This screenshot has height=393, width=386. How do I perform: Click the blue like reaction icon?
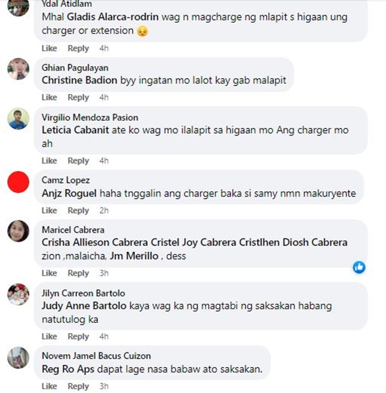coord(359,267)
